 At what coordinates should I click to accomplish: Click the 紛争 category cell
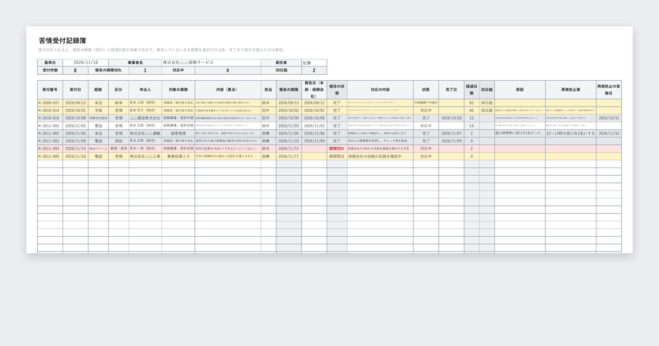(119, 103)
